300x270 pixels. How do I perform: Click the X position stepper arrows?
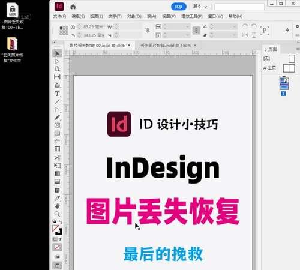pos(79,26)
